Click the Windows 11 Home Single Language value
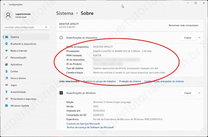The width and height of the screenshot is (208, 137). pos(112,102)
